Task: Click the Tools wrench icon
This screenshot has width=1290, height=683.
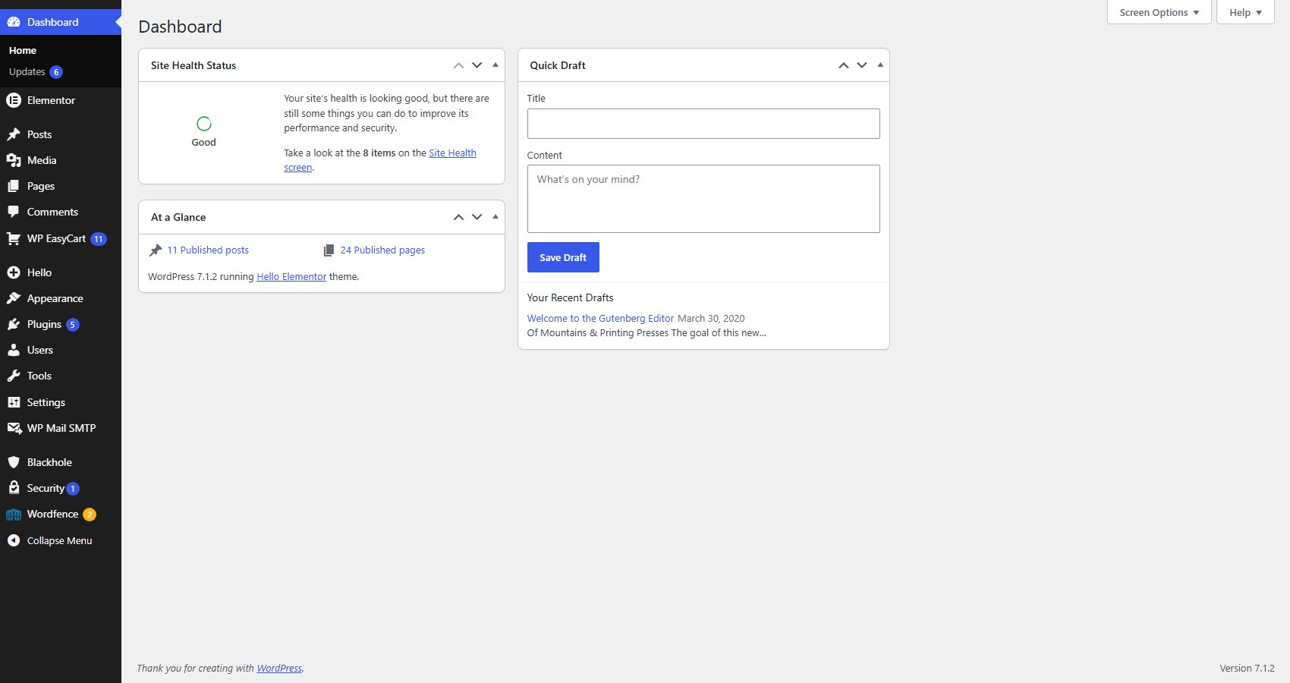Action: point(14,376)
